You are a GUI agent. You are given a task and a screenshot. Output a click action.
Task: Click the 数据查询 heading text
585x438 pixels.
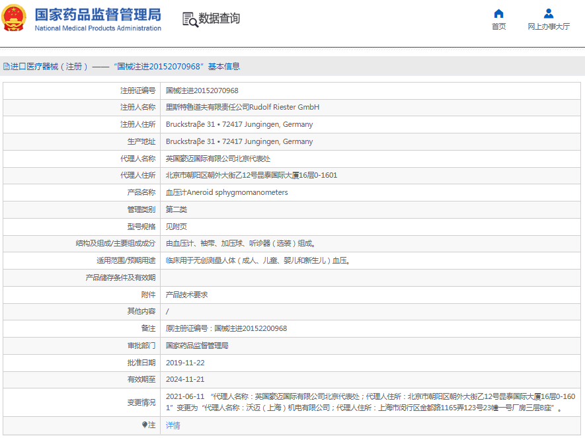(219, 18)
